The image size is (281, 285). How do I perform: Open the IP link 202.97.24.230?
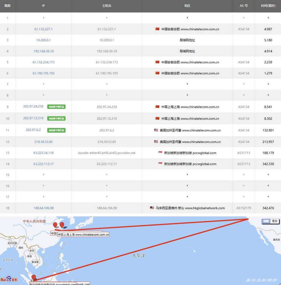[33, 106]
